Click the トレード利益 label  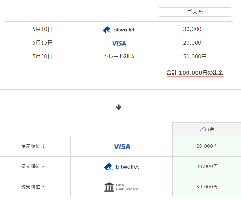click(x=119, y=56)
